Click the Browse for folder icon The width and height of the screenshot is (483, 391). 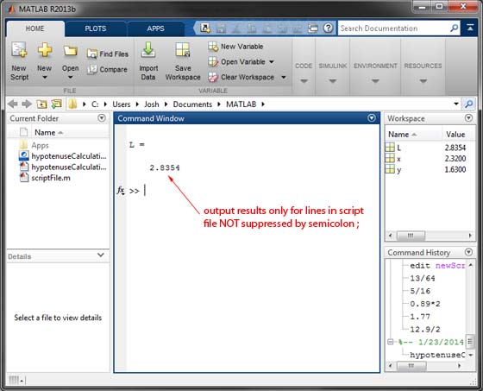[56, 104]
